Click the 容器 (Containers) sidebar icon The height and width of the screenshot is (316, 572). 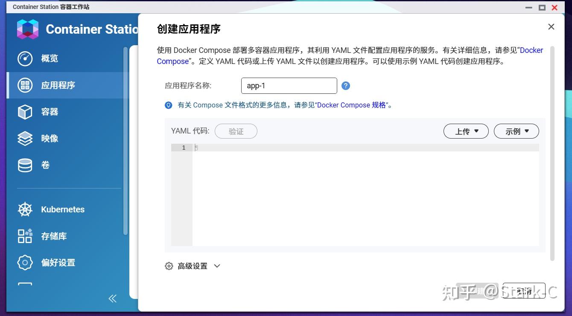pyautogui.click(x=25, y=112)
